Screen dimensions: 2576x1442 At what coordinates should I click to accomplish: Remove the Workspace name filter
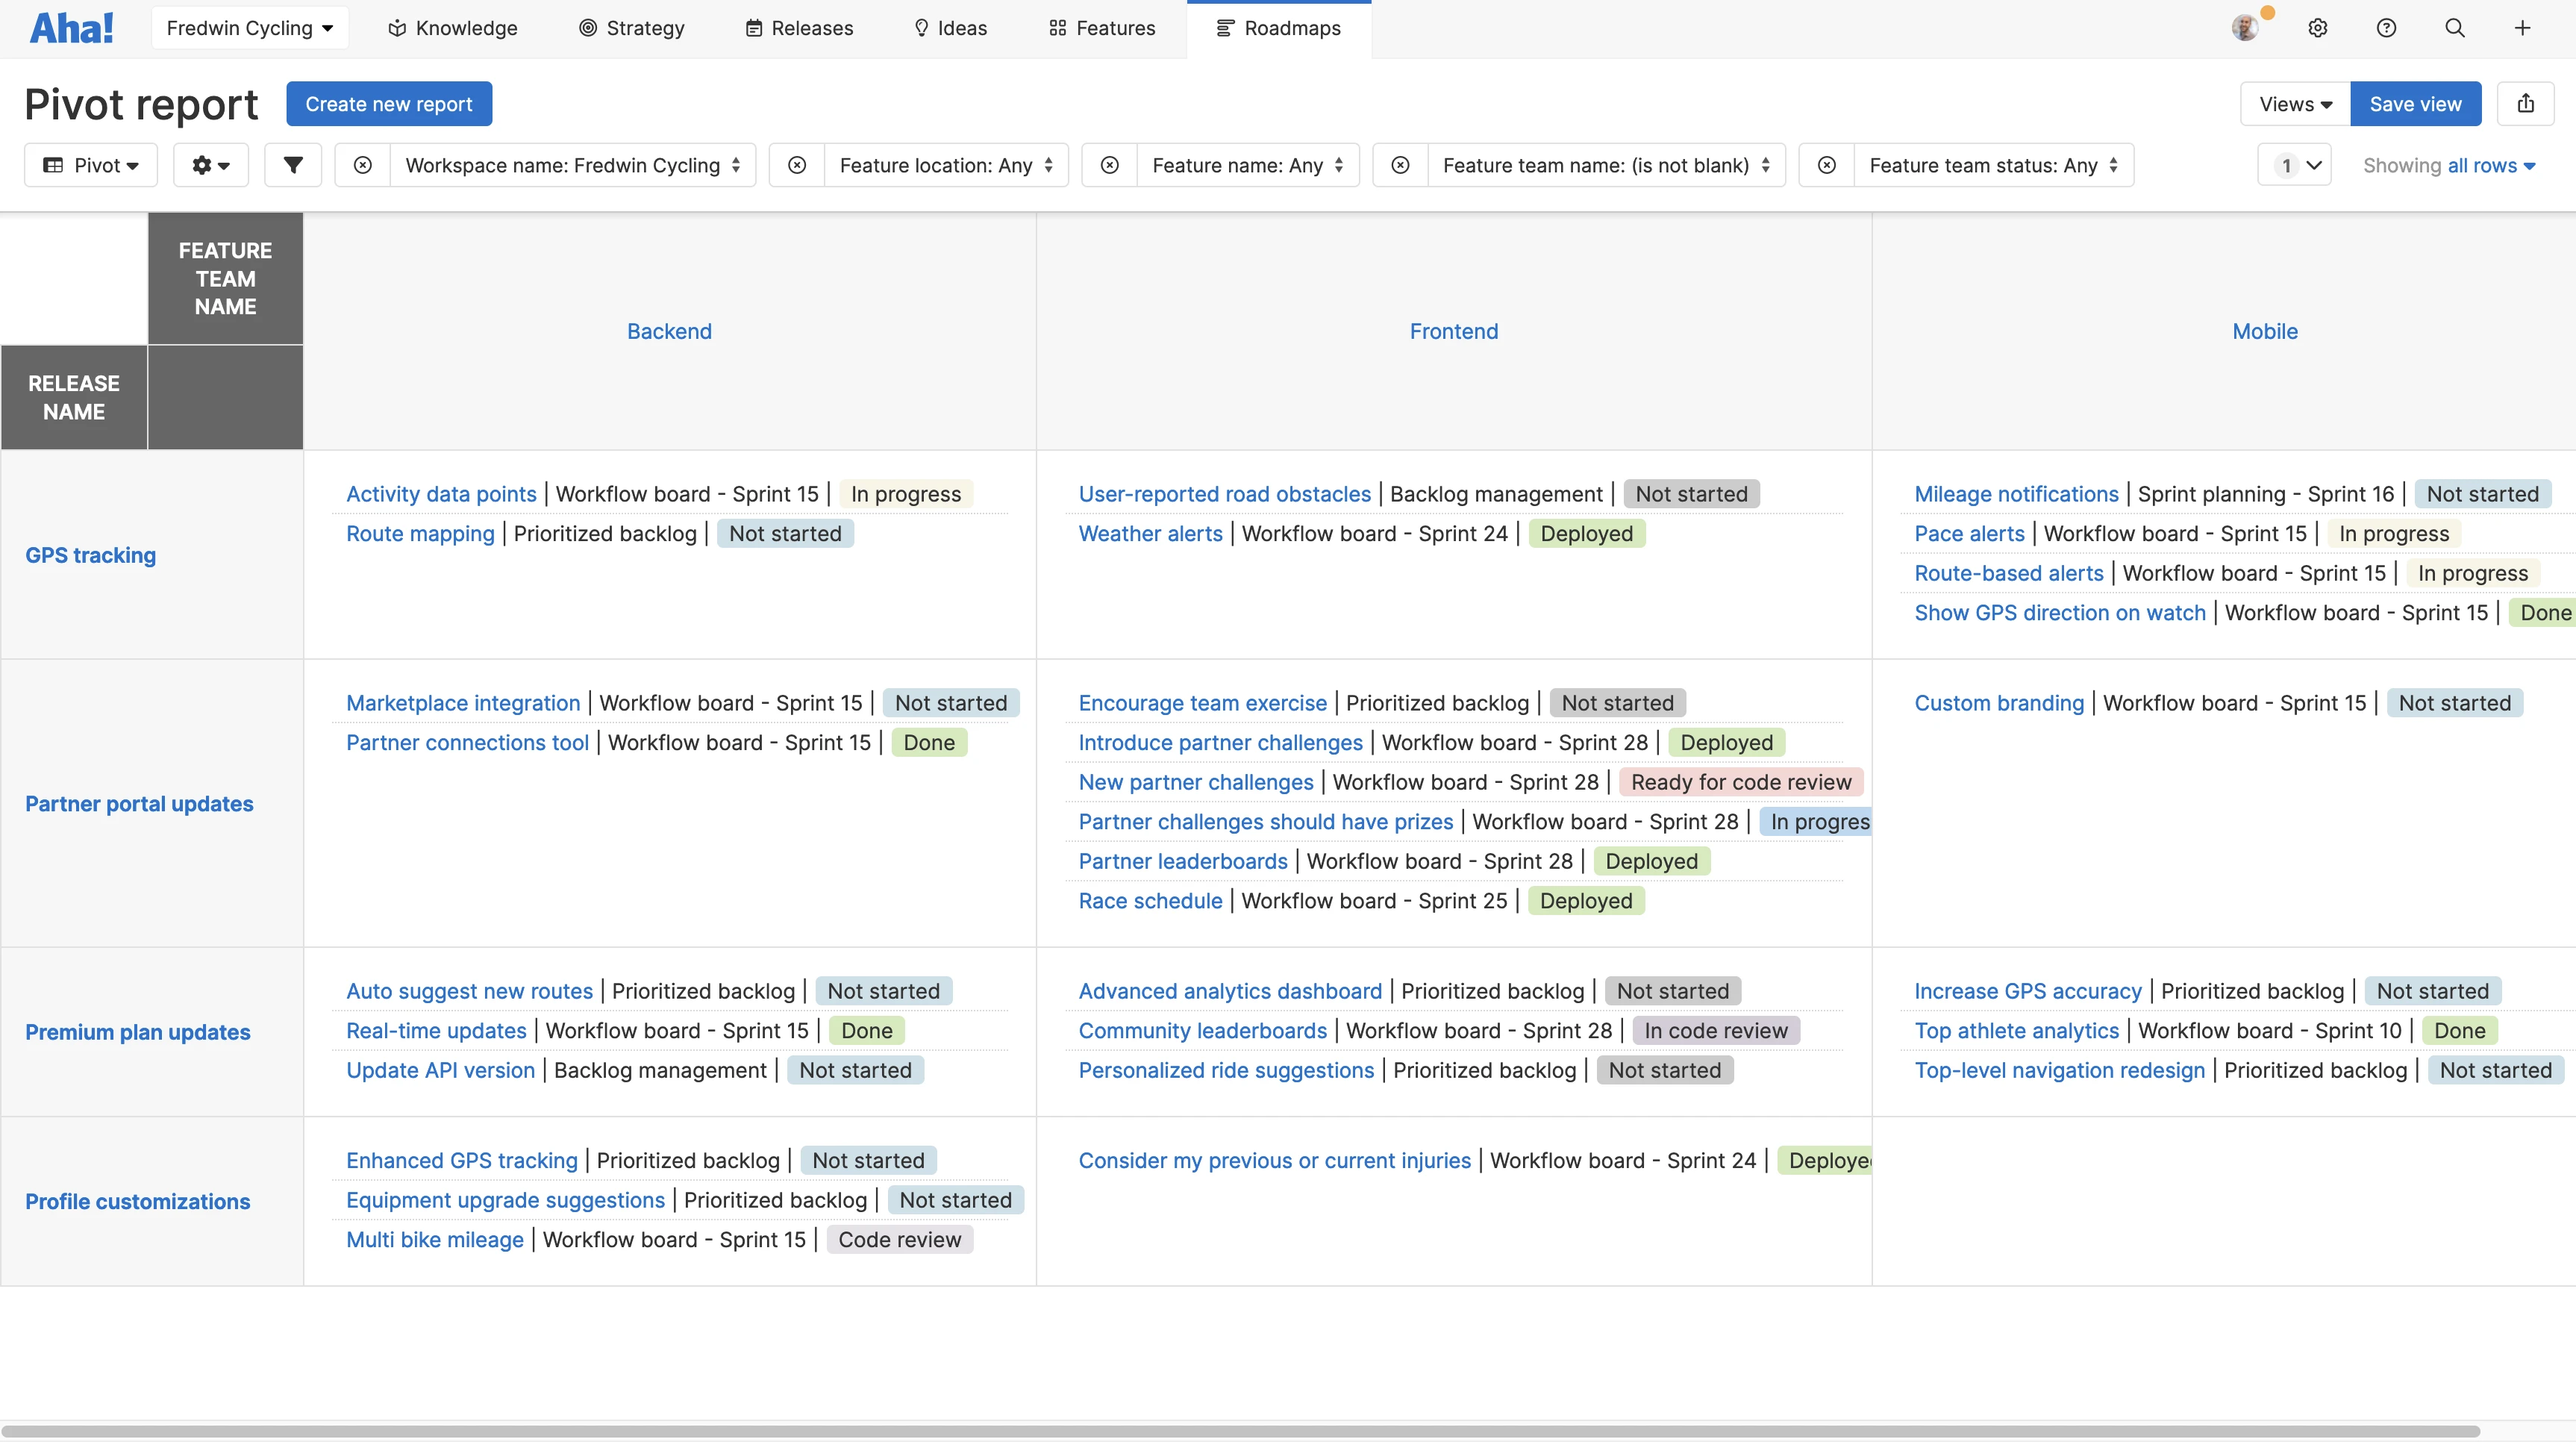pyautogui.click(x=363, y=165)
